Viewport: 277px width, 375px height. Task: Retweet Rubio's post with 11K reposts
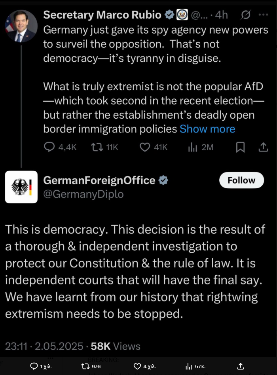[x=97, y=147]
